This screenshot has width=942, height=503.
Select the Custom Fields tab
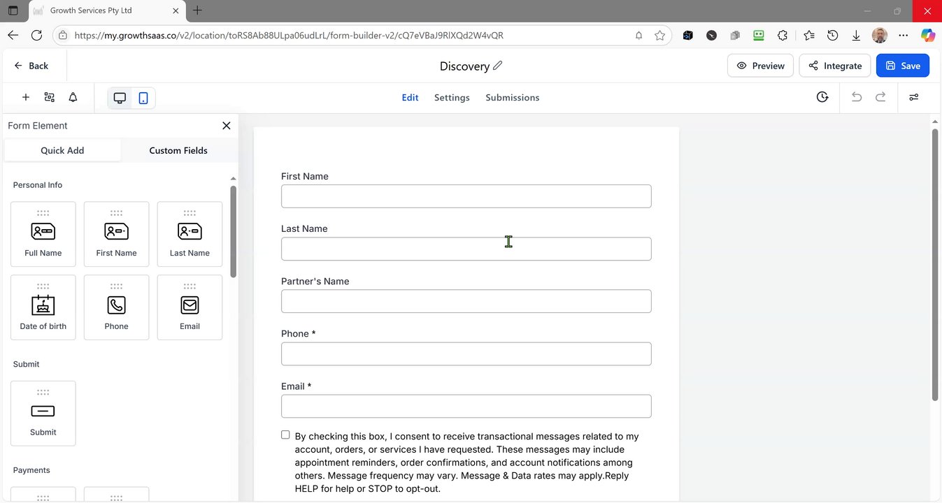point(178,150)
